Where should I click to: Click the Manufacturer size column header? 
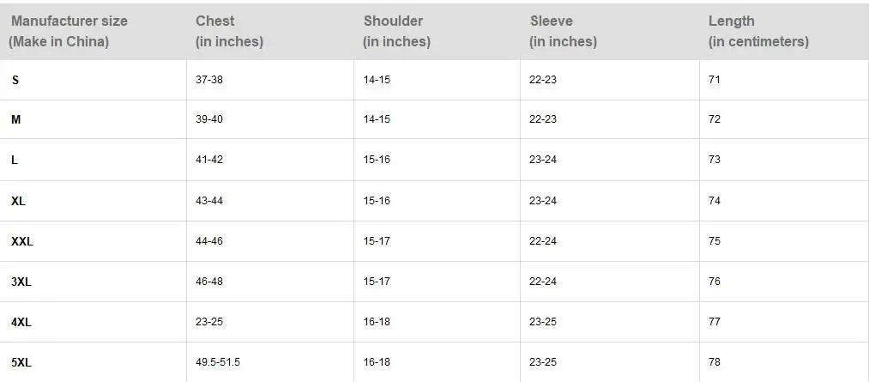pyautogui.click(x=69, y=31)
